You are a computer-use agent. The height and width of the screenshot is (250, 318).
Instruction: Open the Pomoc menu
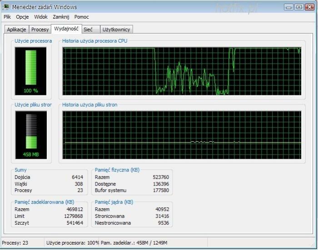tap(82, 17)
